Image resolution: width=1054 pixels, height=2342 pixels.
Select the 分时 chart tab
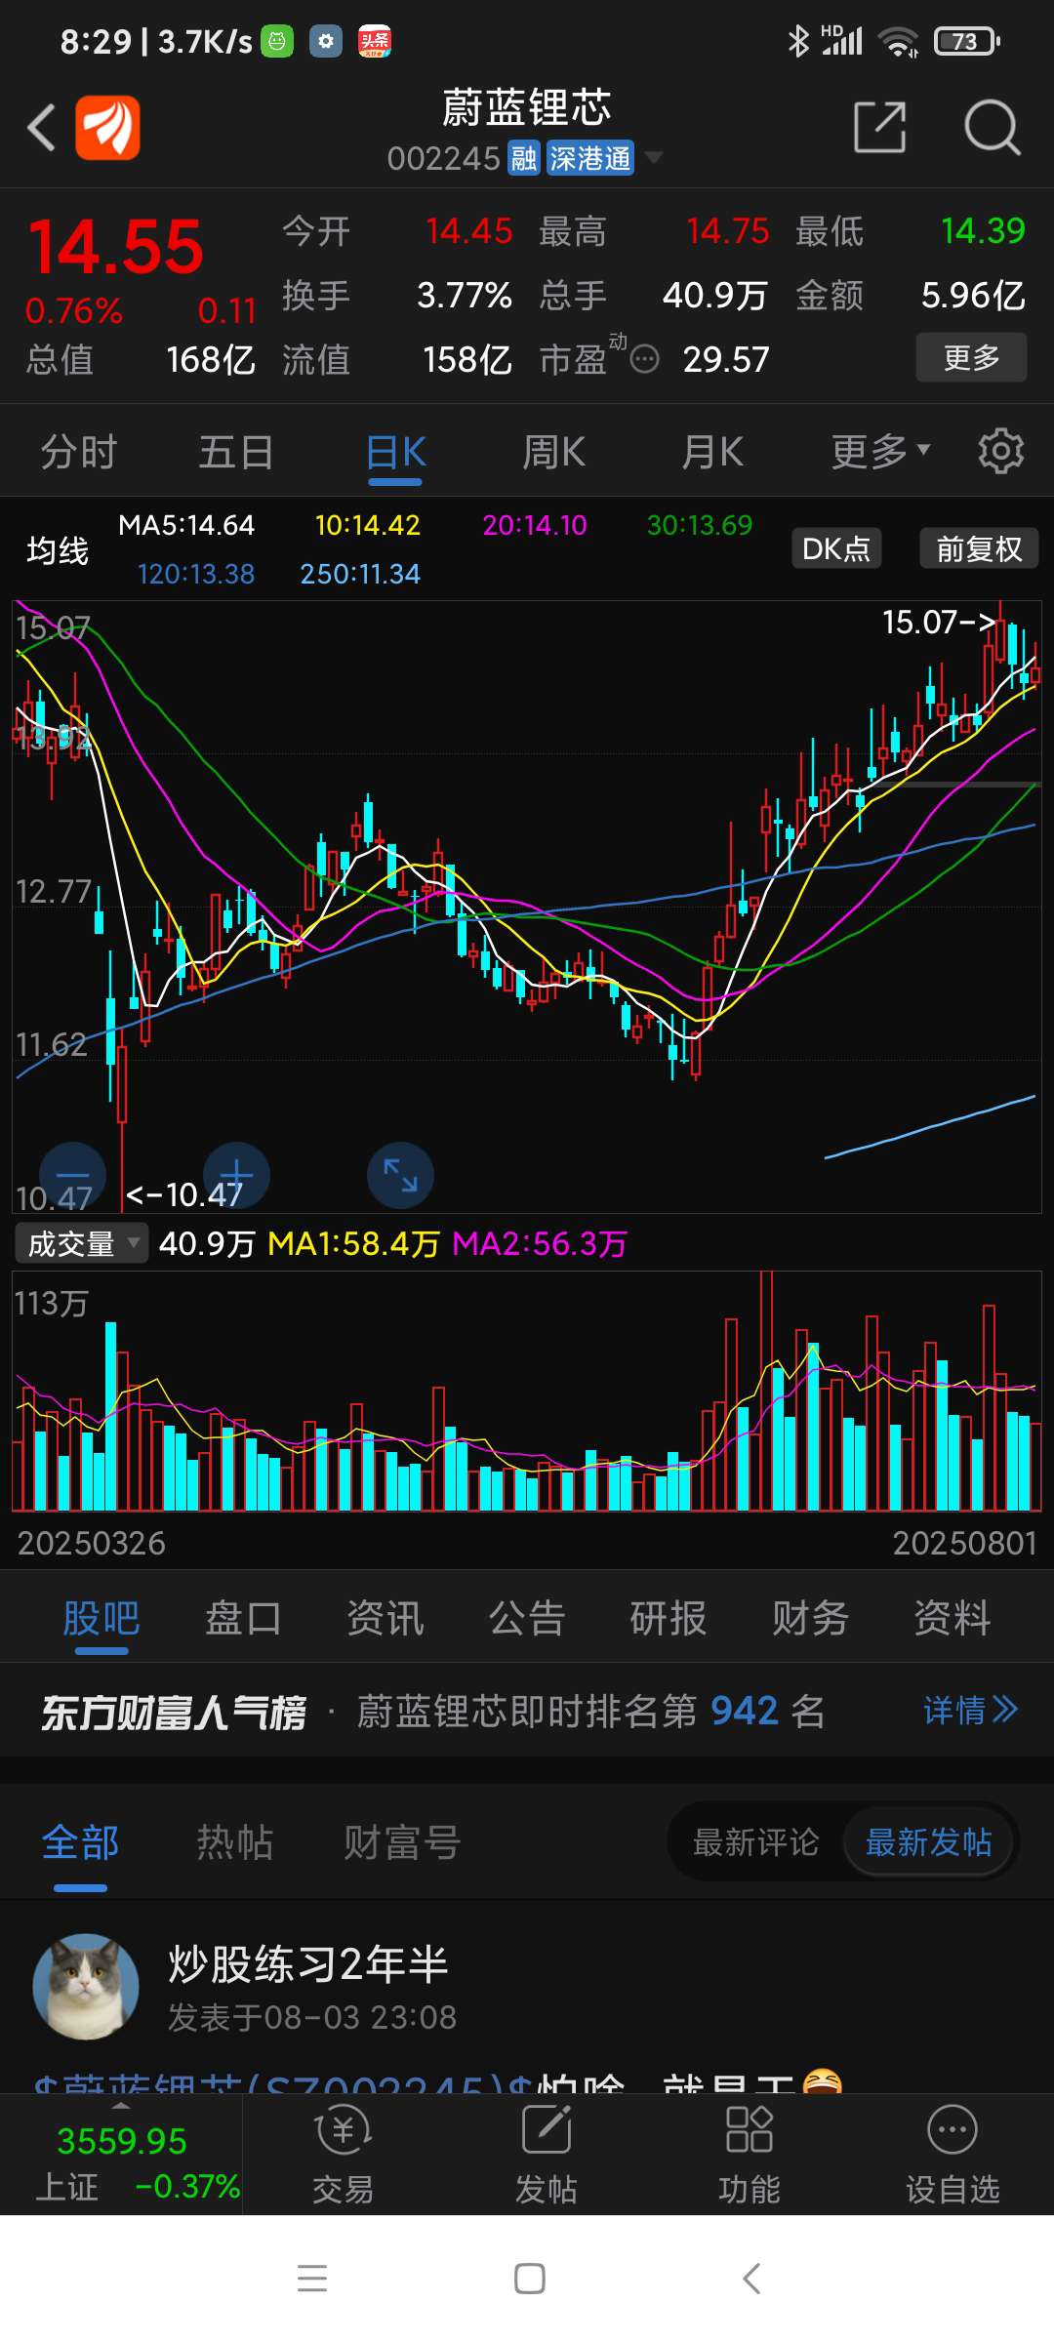coord(79,452)
